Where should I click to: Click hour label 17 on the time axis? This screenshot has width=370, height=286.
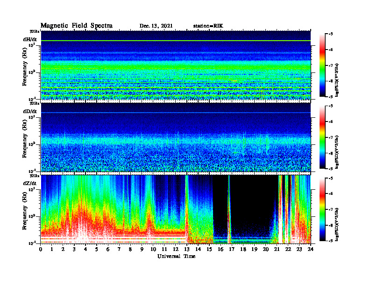[x=232, y=250]
